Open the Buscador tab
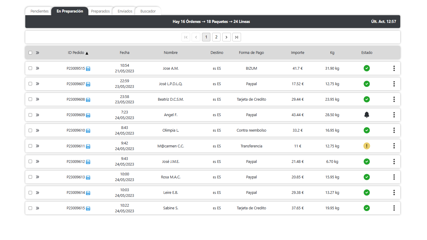 (x=148, y=11)
